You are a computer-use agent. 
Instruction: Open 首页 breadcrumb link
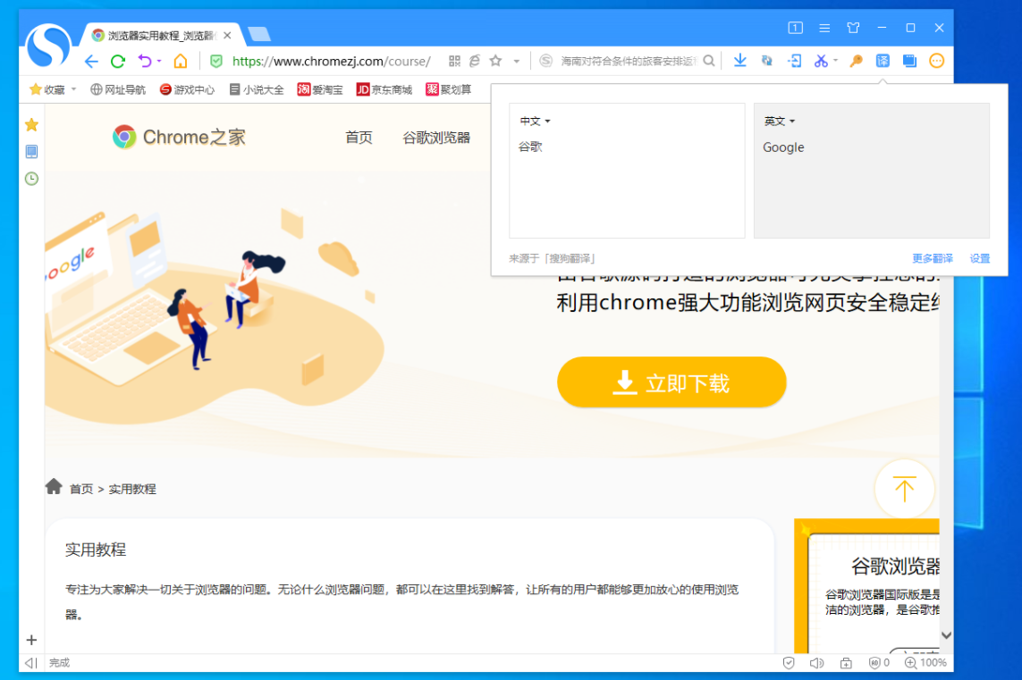tap(81, 489)
